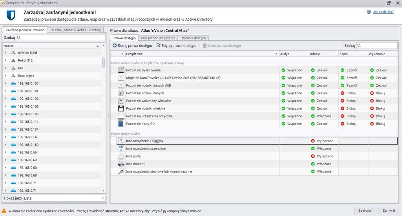Click the hard drive icon for Pozostałe dyski twarde

(x=121, y=70)
